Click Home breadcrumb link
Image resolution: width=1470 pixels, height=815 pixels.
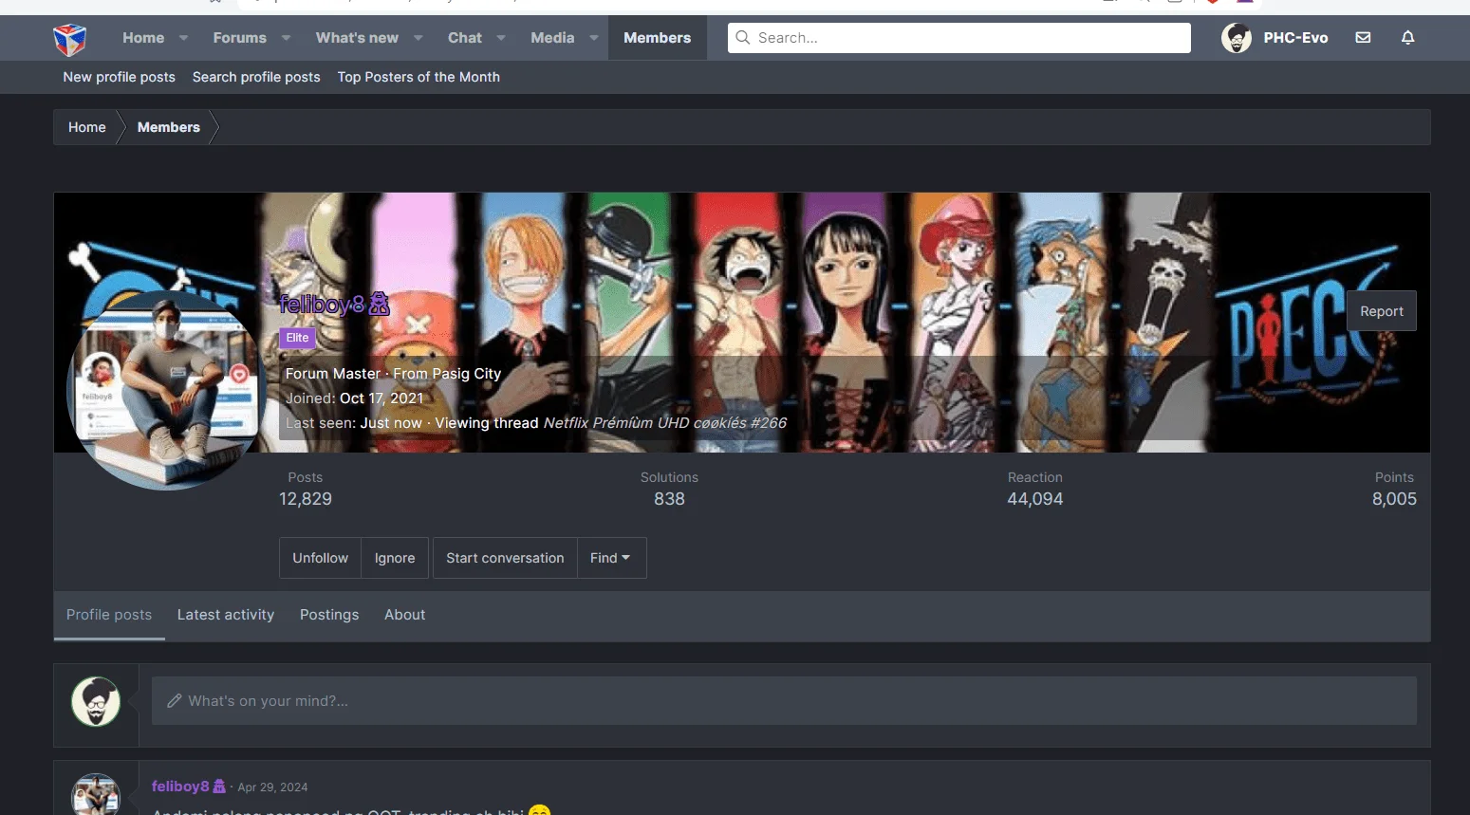pos(87,127)
